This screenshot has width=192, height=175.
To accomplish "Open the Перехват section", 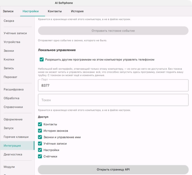I will click(10, 77).
